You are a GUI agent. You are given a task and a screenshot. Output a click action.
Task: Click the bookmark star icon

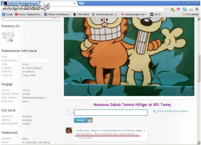(166, 9)
